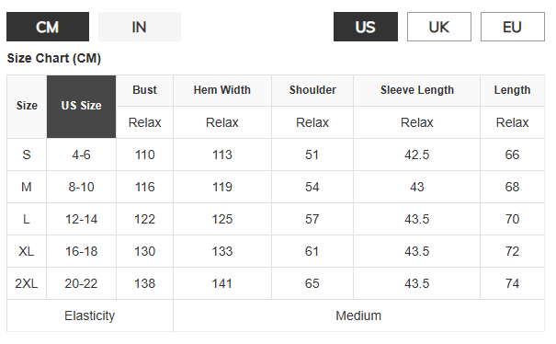Click the Shoulder column header
This screenshot has width=556, height=344.
coord(312,90)
